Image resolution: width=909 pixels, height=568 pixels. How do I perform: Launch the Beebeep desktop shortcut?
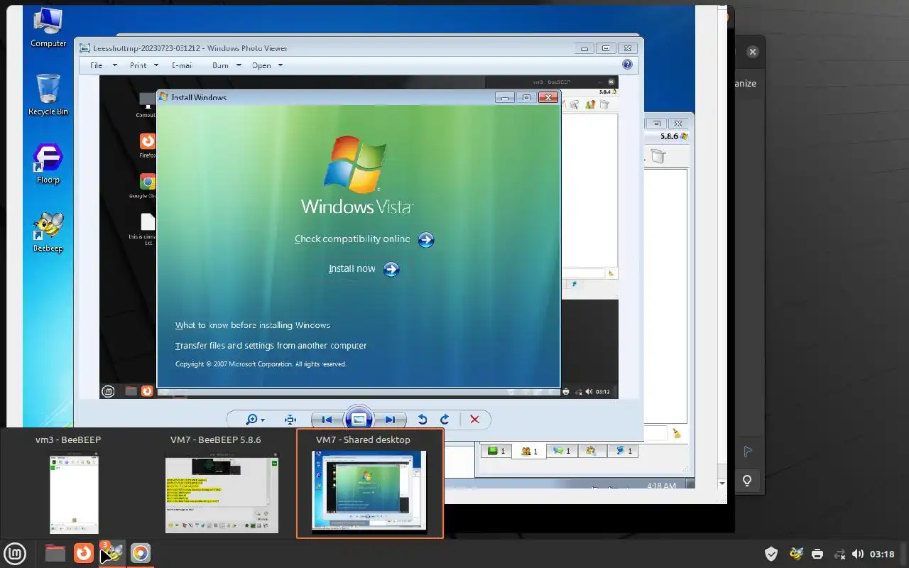pyautogui.click(x=48, y=232)
